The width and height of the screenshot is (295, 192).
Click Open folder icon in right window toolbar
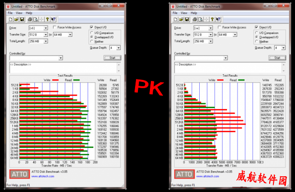coord(181,19)
